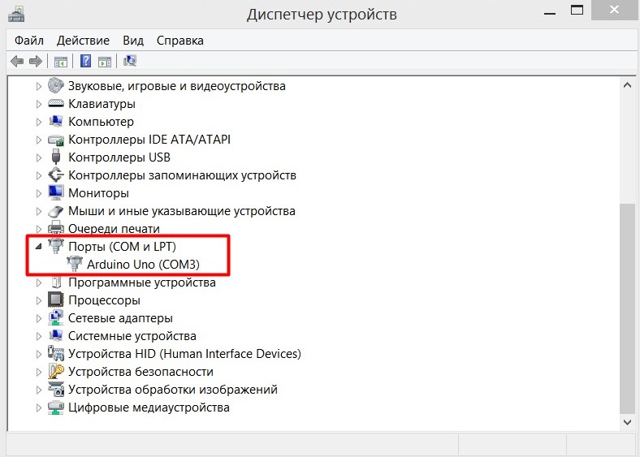Expand the Контроллеры USB node
This screenshot has width=640, height=457.
coord(39,157)
